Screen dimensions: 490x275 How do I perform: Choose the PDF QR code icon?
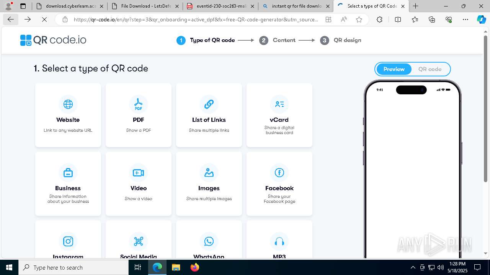point(139,104)
